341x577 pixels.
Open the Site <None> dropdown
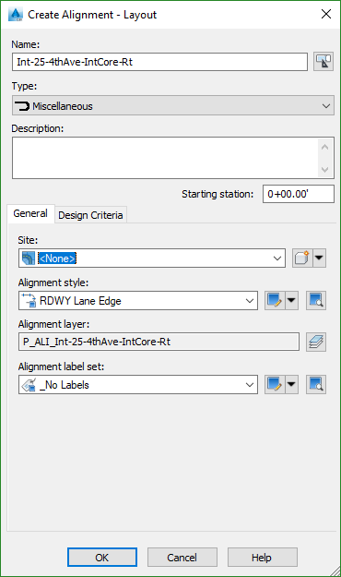[x=152, y=258]
